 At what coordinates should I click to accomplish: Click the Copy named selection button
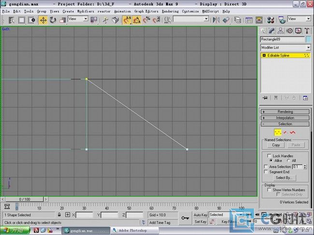276,145
